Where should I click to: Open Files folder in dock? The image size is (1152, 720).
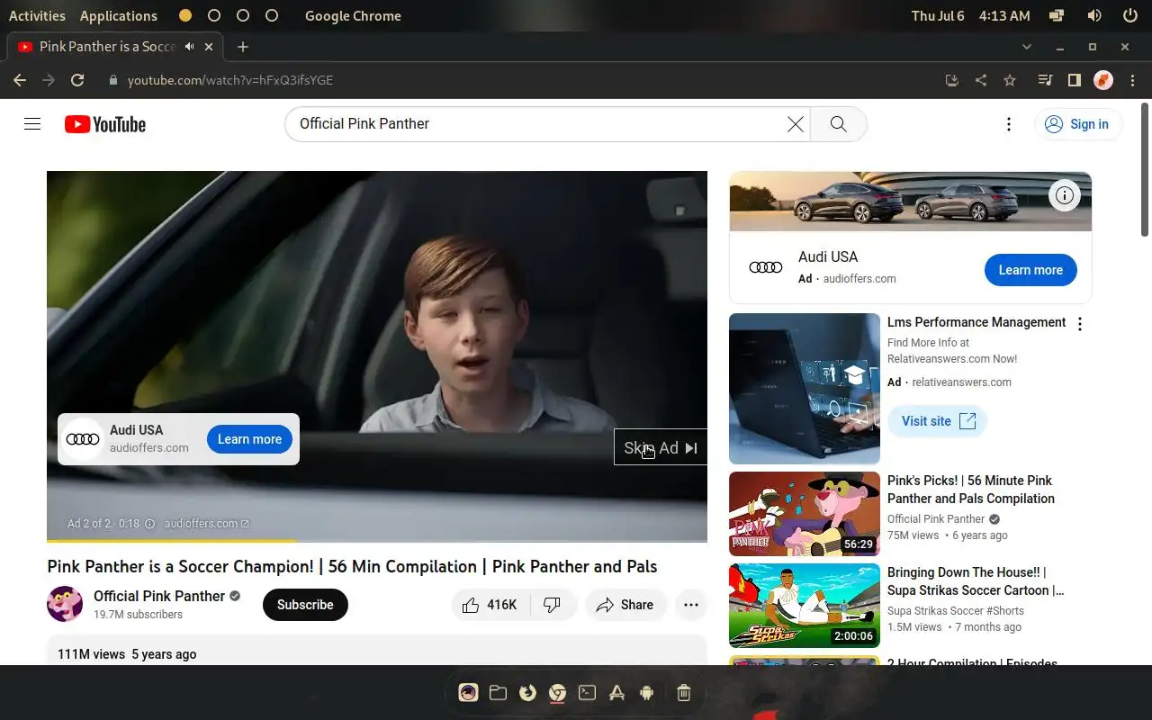pyautogui.click(x=498, y=692)
